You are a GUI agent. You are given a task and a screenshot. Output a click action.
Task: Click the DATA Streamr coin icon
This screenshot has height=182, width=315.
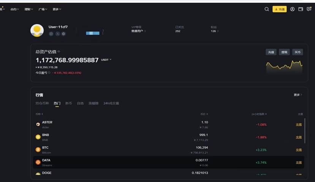38,162
